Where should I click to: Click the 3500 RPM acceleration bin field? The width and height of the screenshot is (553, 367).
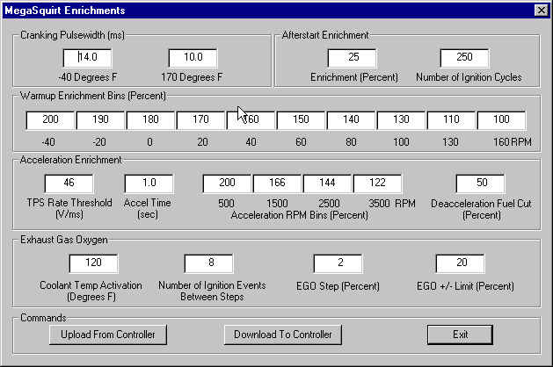377,183
